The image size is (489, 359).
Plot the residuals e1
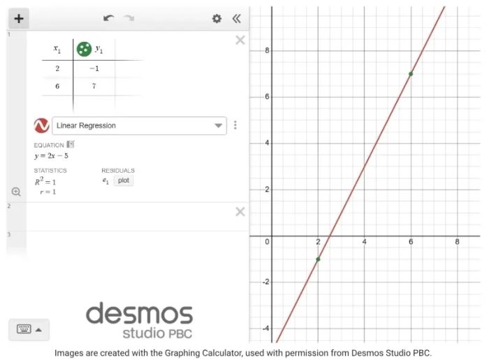click(124, 181)
